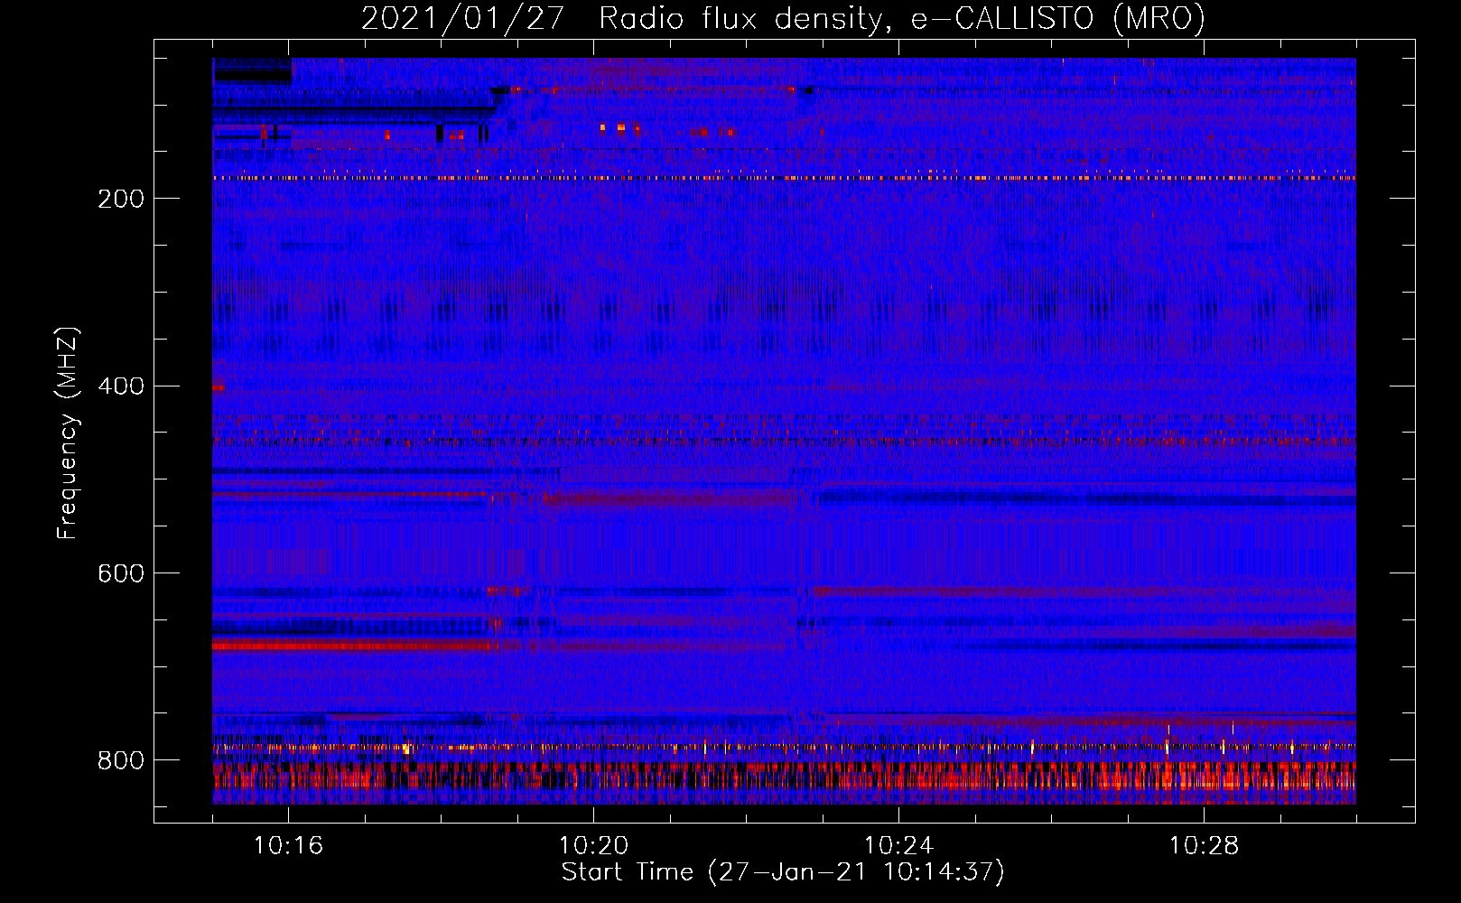The image size is (1461, 903).
Task: Click the plot title '2021/01/27 Radio flux density, e-CALLISTO (MRO)'
Action: [x=783, y=18]
